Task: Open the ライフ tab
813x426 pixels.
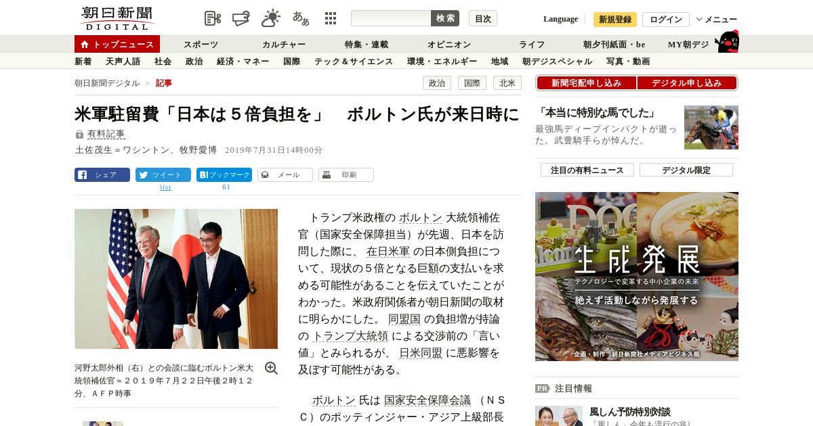Action: tap(532, 45)
